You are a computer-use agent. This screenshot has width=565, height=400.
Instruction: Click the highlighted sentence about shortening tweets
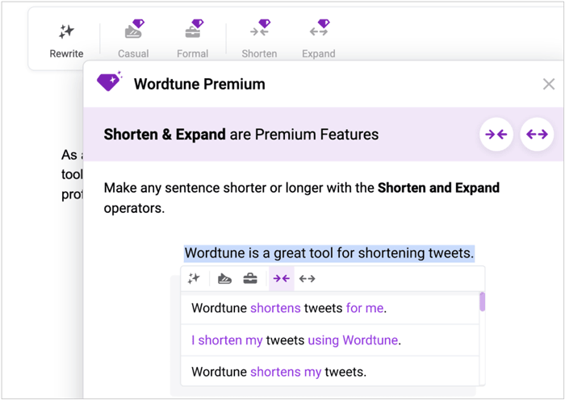click(329, 253)
